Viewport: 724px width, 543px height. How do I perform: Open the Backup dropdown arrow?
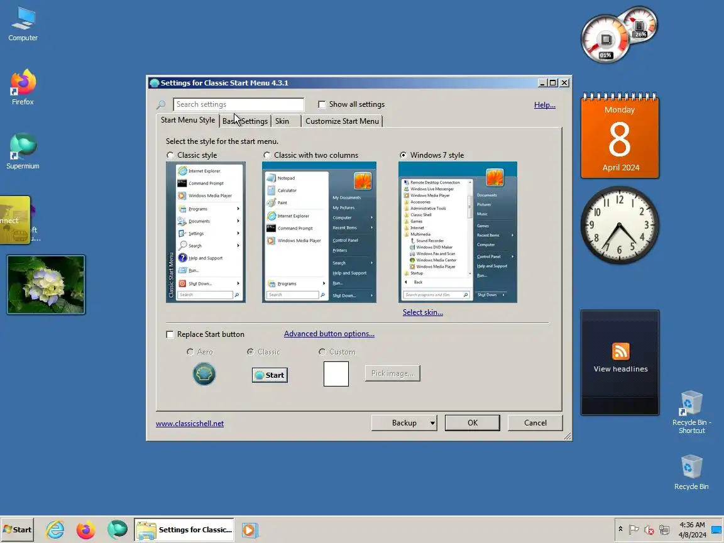tap(432, 423)
